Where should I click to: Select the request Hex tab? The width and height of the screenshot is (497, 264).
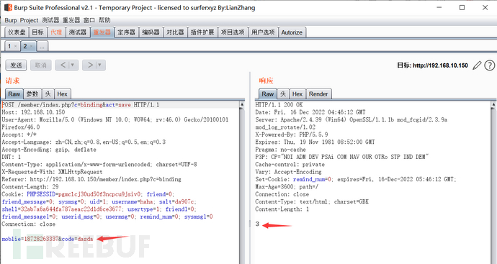62,94
